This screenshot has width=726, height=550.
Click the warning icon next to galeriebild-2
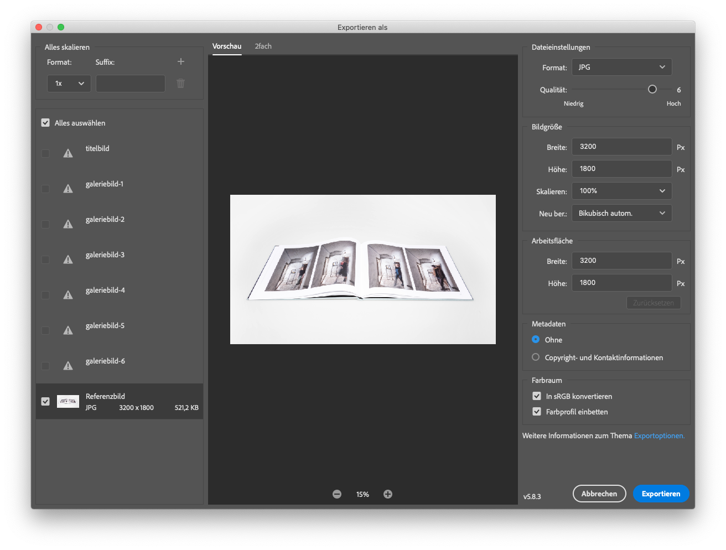pyautogui.click(x=68, y=224)
